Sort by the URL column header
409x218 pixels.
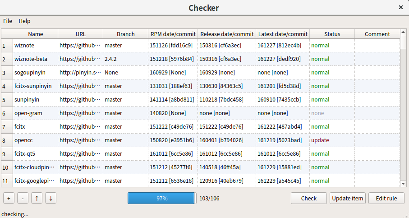pyautogui.click(x=81, y=34)
